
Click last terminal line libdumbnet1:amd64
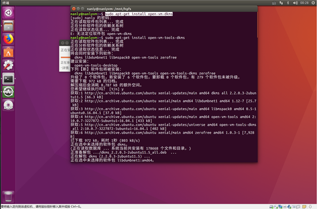112,160
